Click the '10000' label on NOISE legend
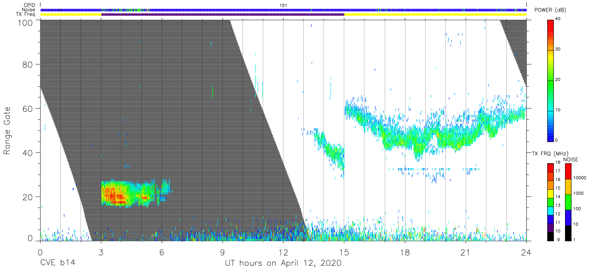 tap(579, 178)
